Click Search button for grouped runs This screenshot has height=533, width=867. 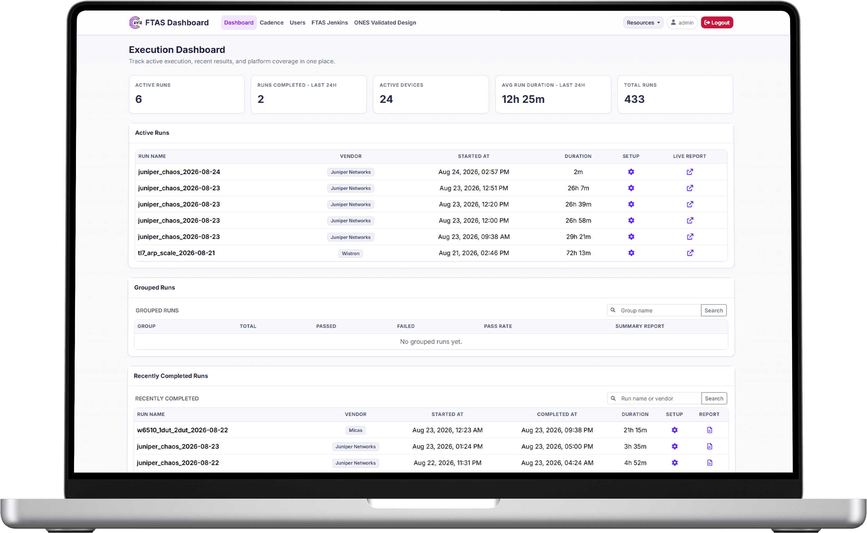tap(713, 310)
